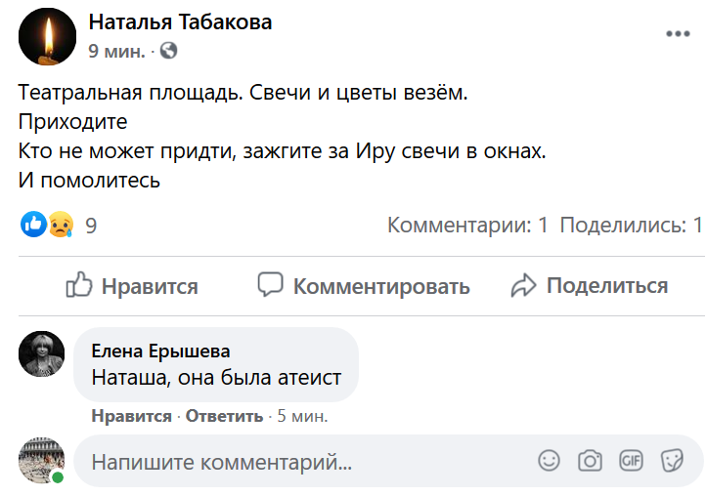Click the blue like reaction icon
This screenshot has width=707, height=496.
pos(33,225)
